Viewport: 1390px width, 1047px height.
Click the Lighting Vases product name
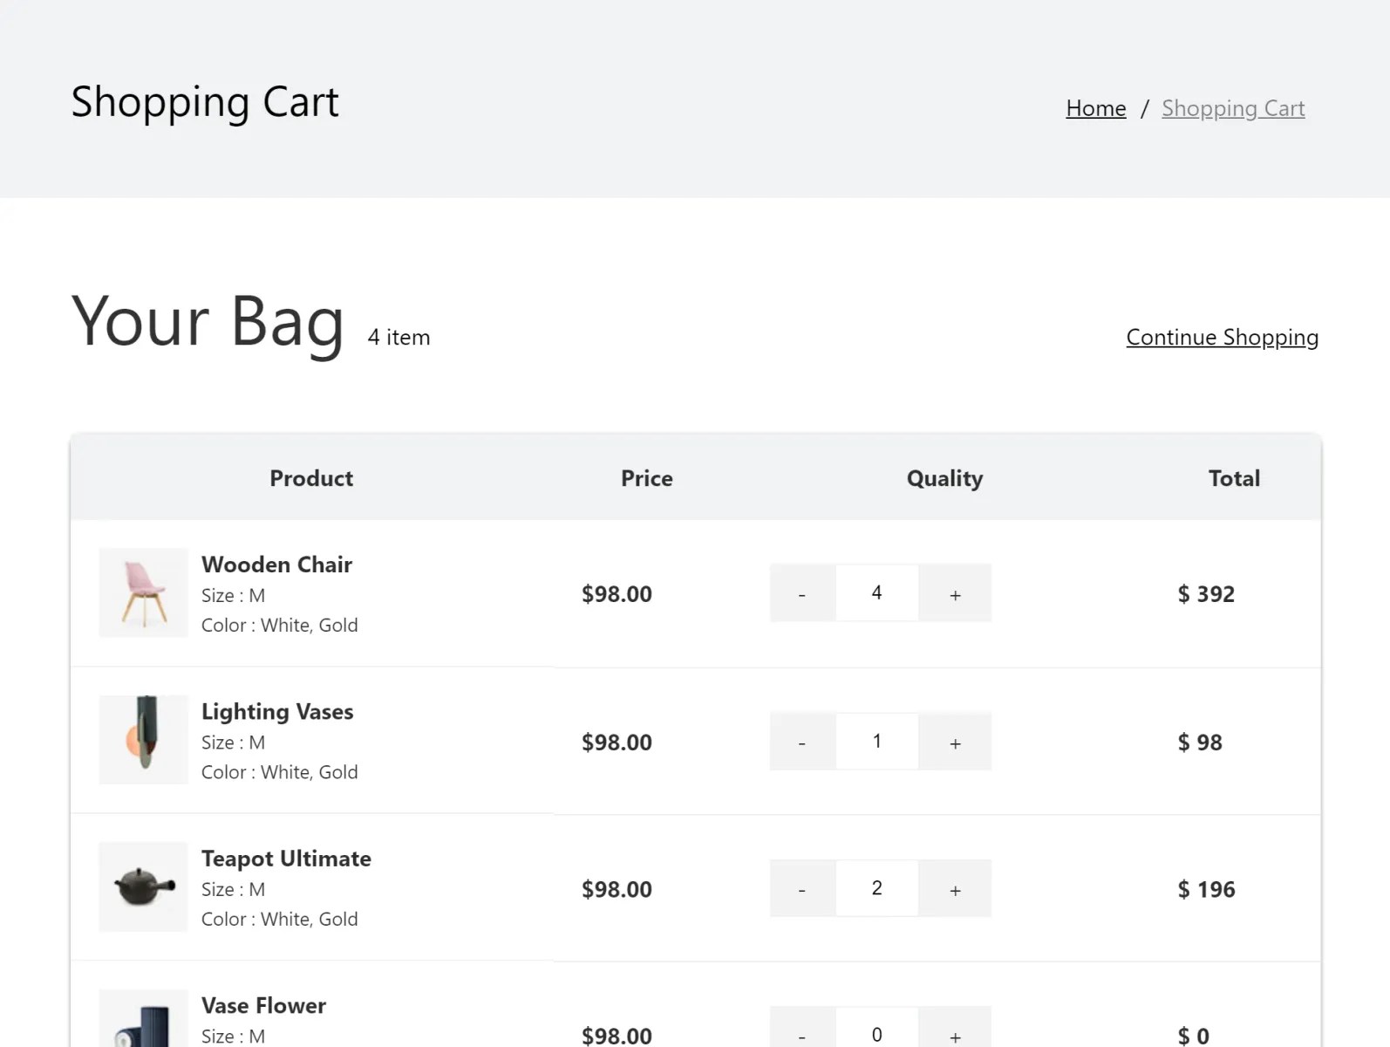277,712
